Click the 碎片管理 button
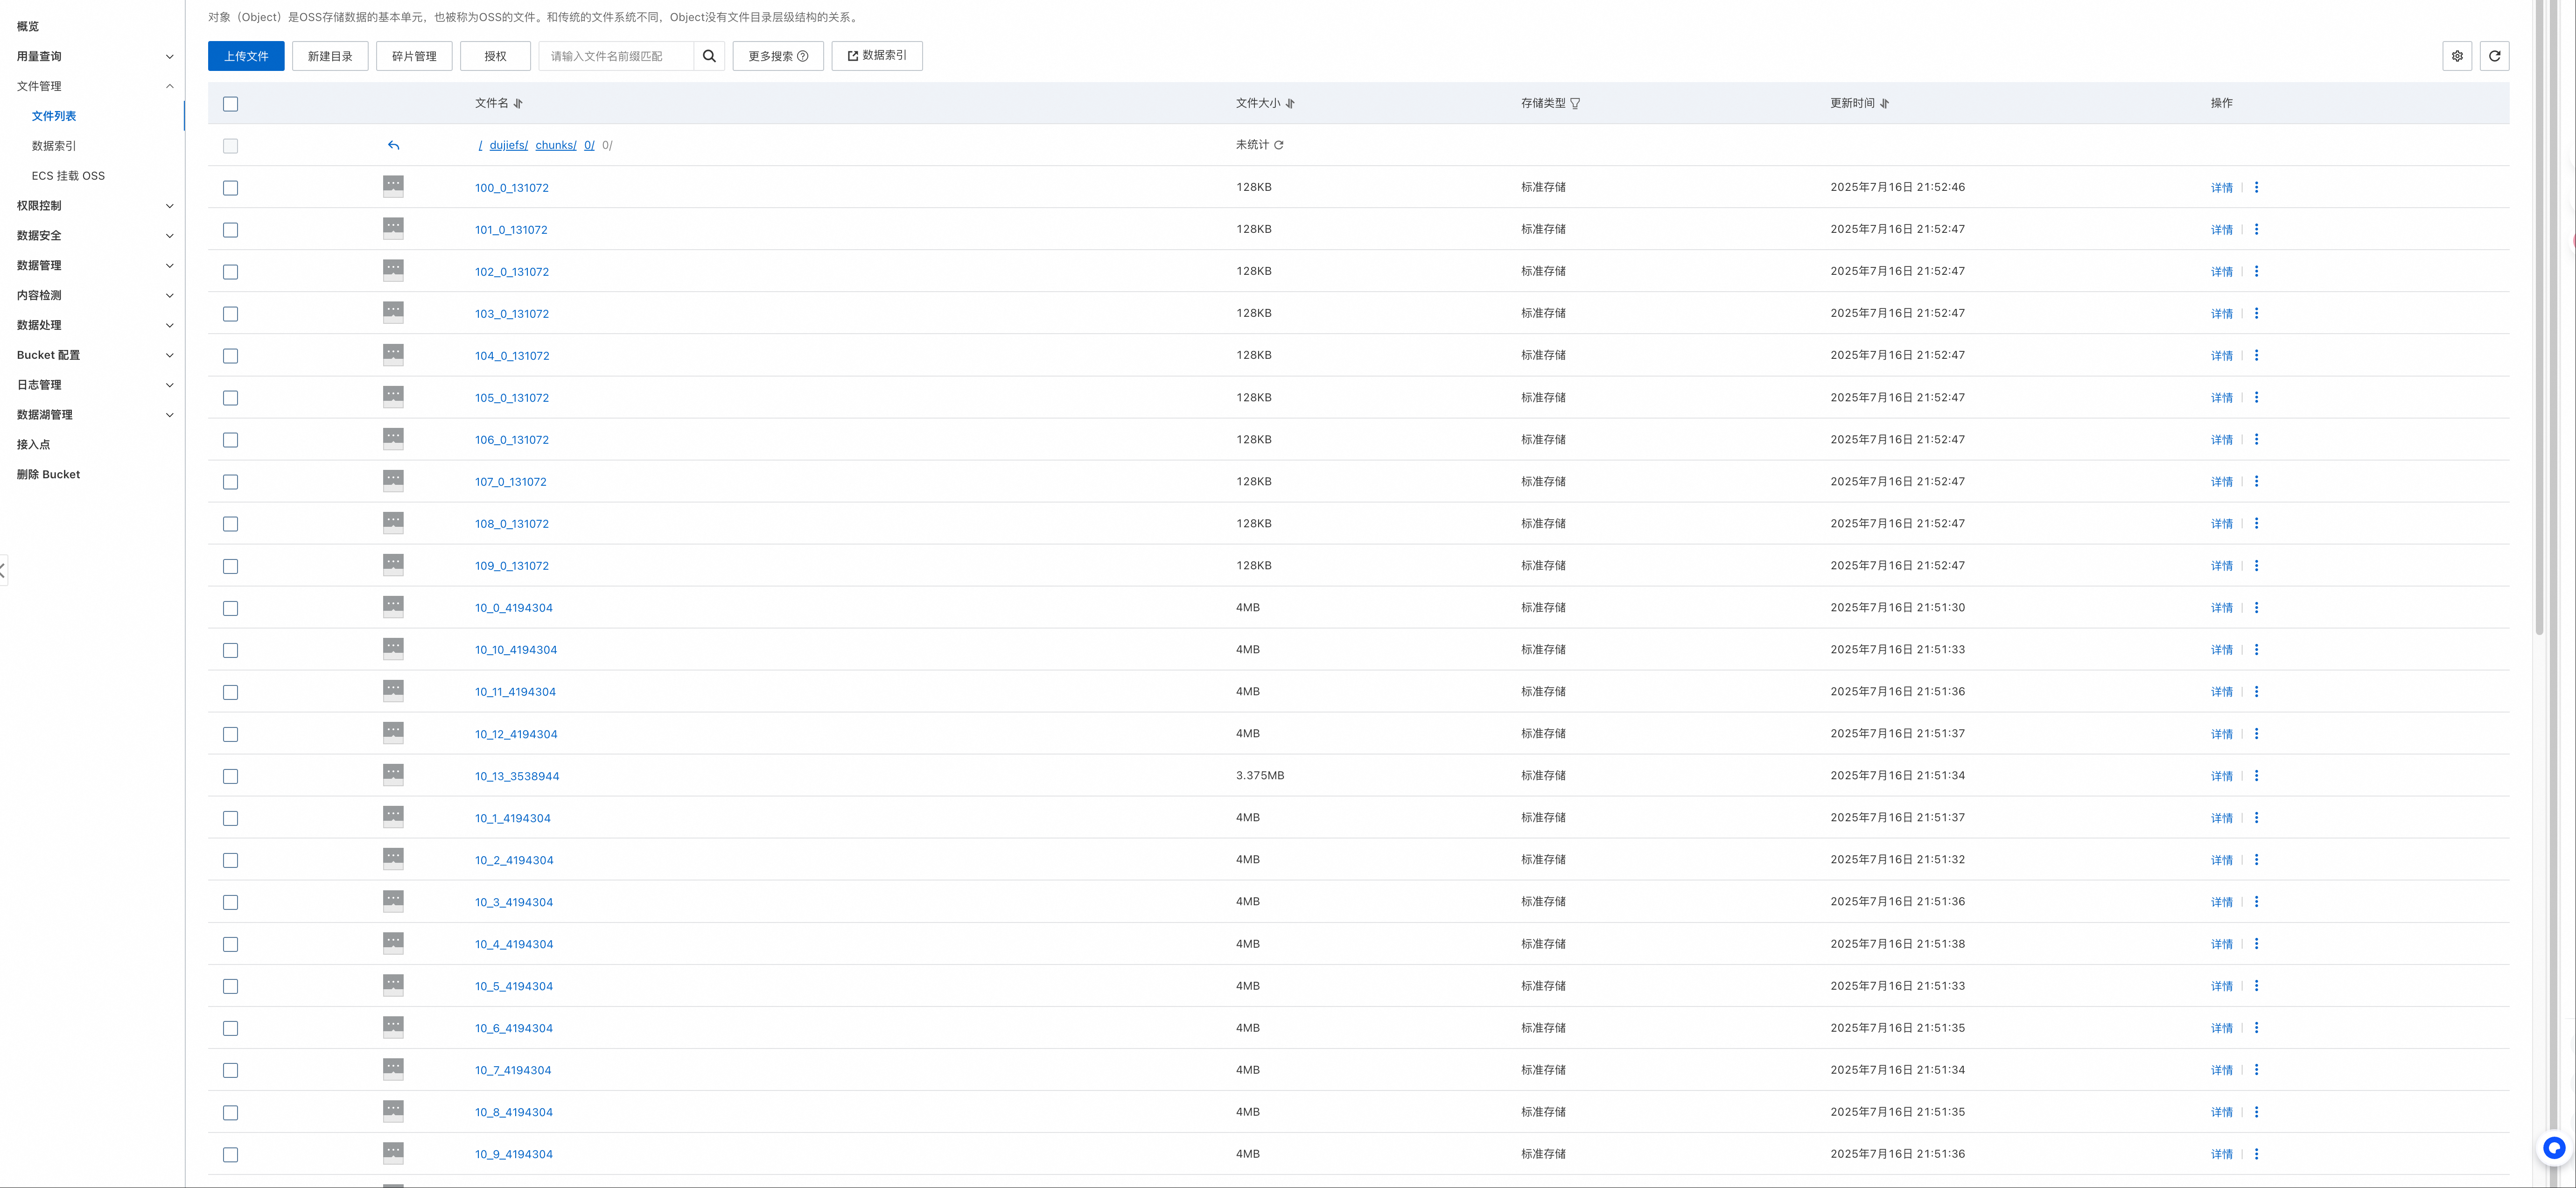The image size is (2576, 1188). [x=414, y=56]
